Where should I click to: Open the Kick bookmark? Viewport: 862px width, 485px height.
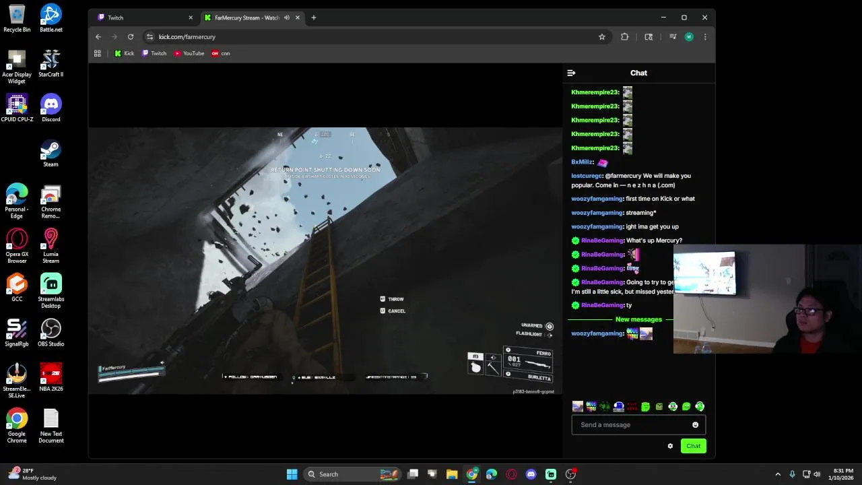[x=124, y=53]
